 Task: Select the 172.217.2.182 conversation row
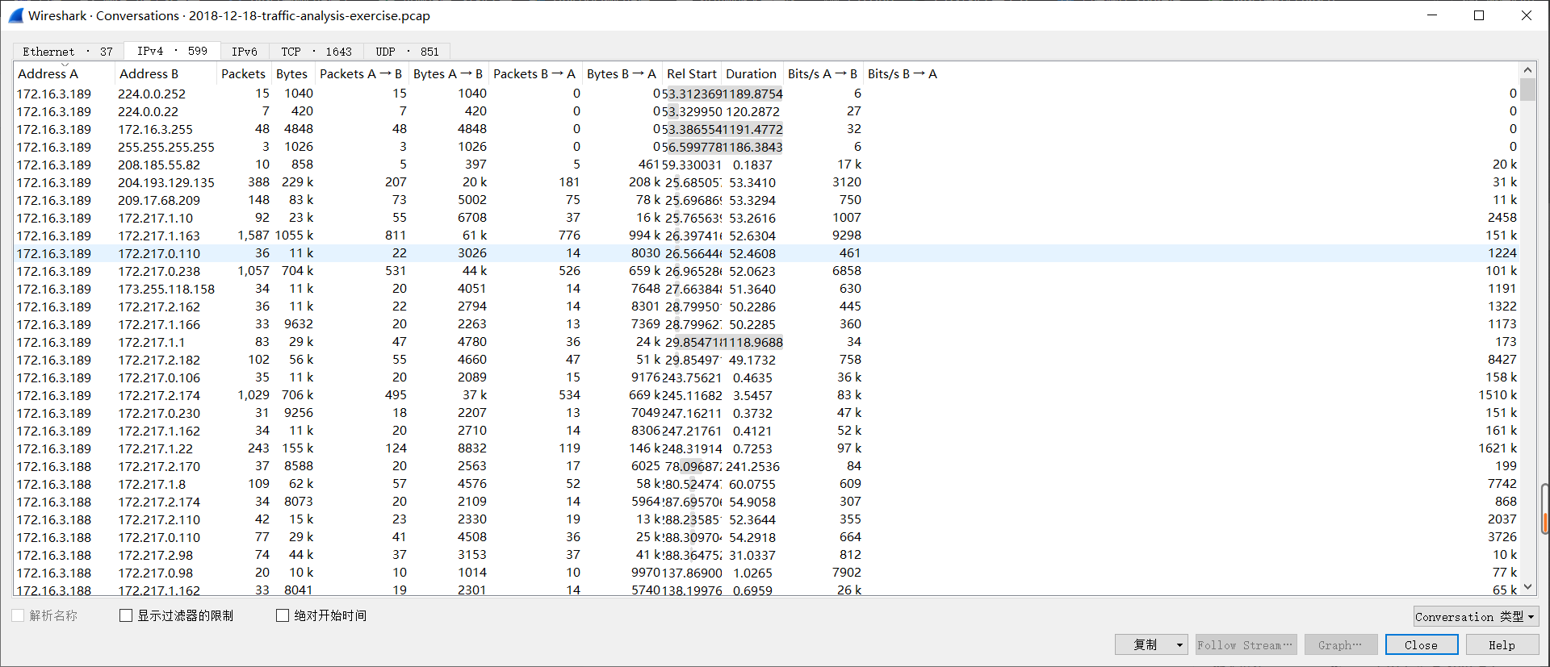(x=767, y=360)
